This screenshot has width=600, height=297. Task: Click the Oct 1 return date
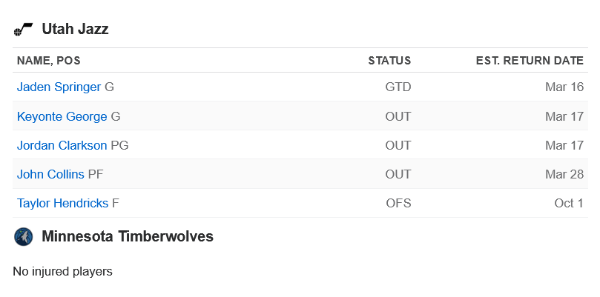tap(569, 204)
